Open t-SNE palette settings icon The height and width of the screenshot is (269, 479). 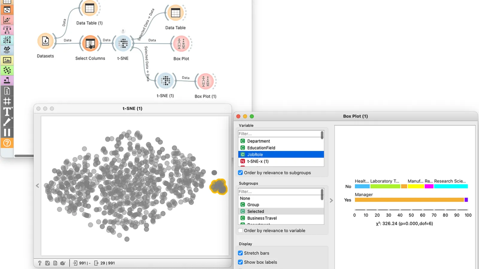(63, 263)
